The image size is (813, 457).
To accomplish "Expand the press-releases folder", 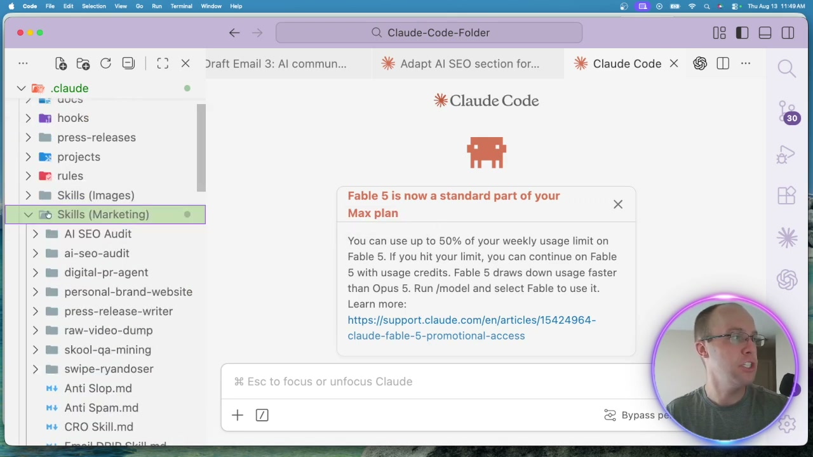I will (28, 137).
